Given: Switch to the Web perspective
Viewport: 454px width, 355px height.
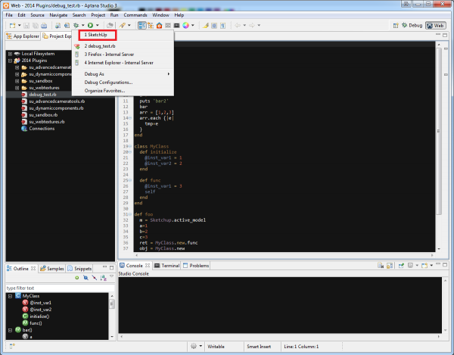Looking at the screenshot, I should (436, 26).
